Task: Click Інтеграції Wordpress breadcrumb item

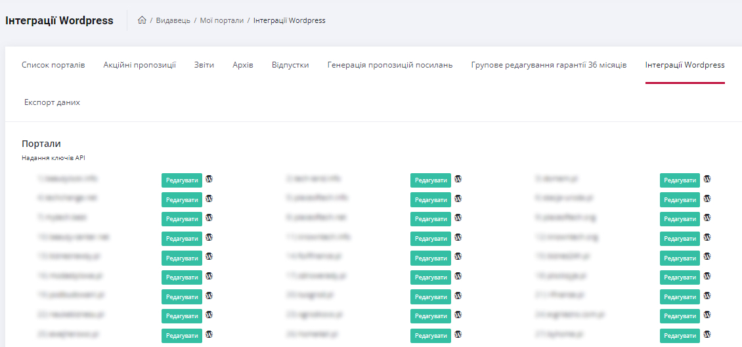Action: (289, 20)
